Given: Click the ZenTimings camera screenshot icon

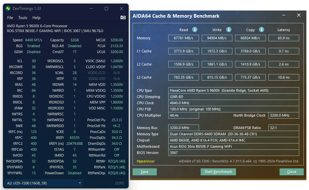Looking at the screenshot, I should click(123, 18).
